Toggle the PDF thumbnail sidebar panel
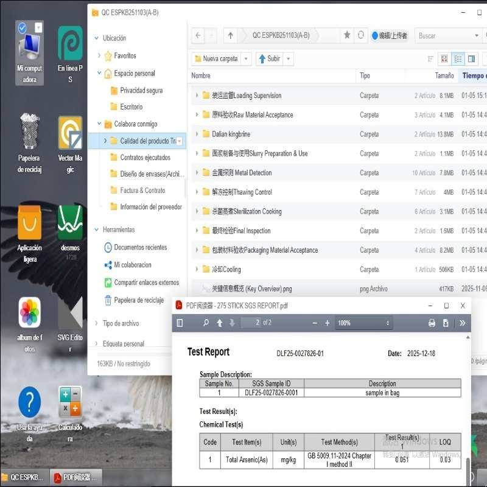 (180, 323)
